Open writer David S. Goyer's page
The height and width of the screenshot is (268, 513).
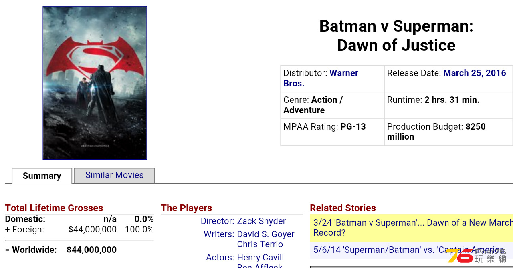coord(266,234)
